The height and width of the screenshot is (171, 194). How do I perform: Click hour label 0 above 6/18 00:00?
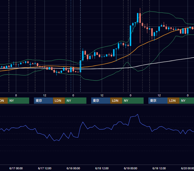73,95
